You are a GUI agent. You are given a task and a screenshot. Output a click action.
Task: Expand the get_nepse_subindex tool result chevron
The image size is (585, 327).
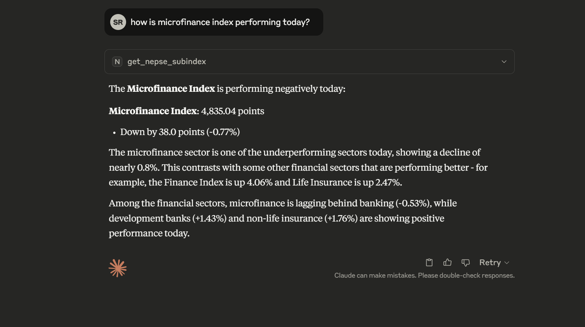504,61
